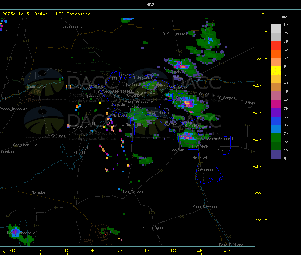Click the 0 km horizontal axis tick

(40, 250)
